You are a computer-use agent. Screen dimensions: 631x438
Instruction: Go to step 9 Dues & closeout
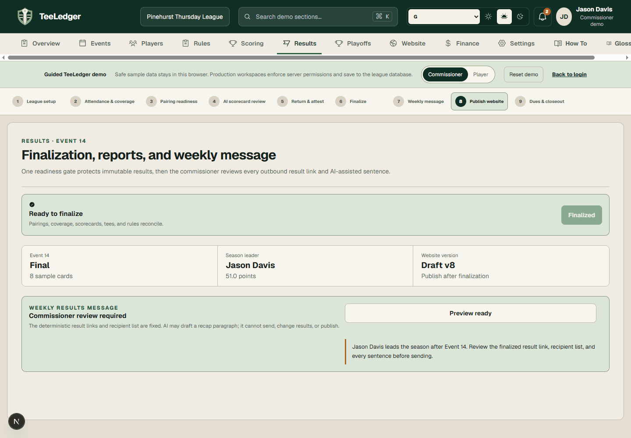[540, 101]
